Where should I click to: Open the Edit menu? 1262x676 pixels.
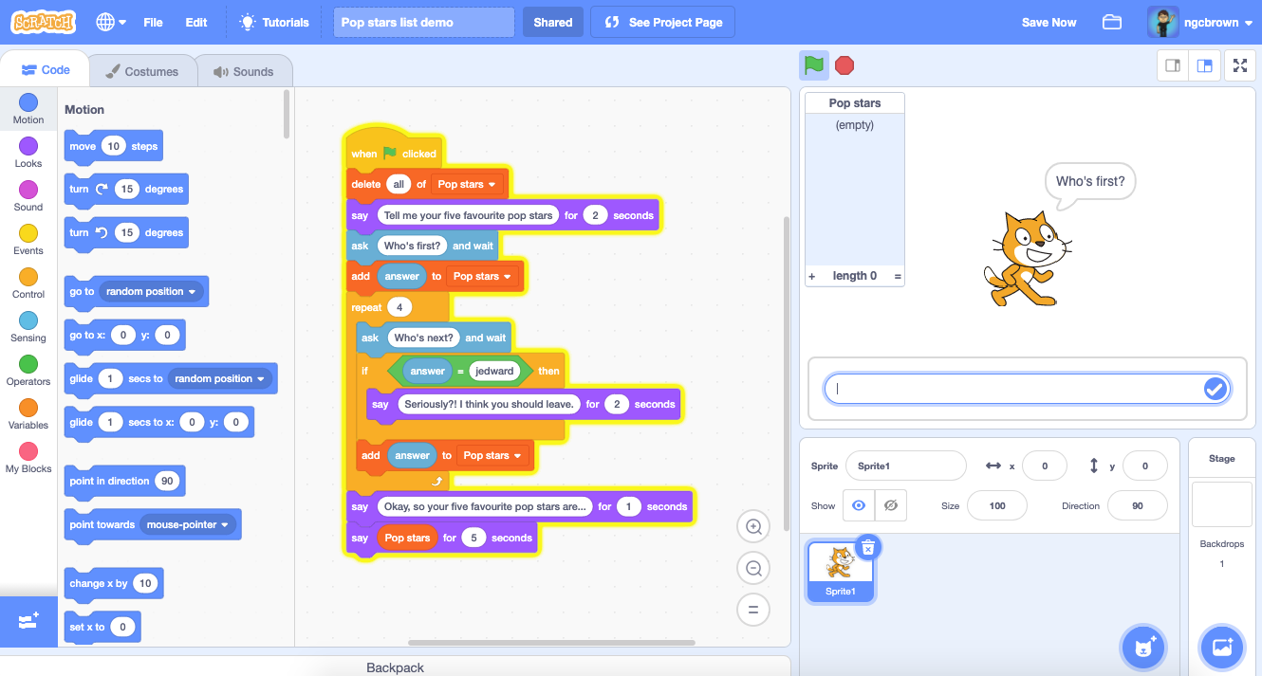pos(196,22)
